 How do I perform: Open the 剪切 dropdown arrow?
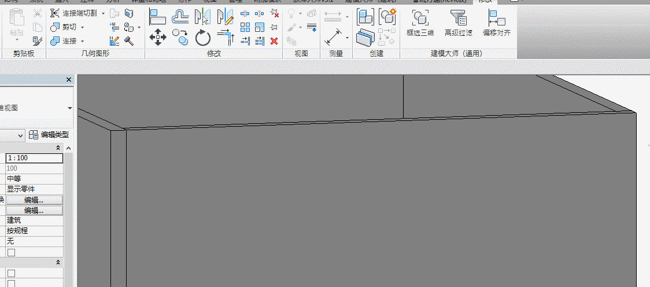click(82, 27)
